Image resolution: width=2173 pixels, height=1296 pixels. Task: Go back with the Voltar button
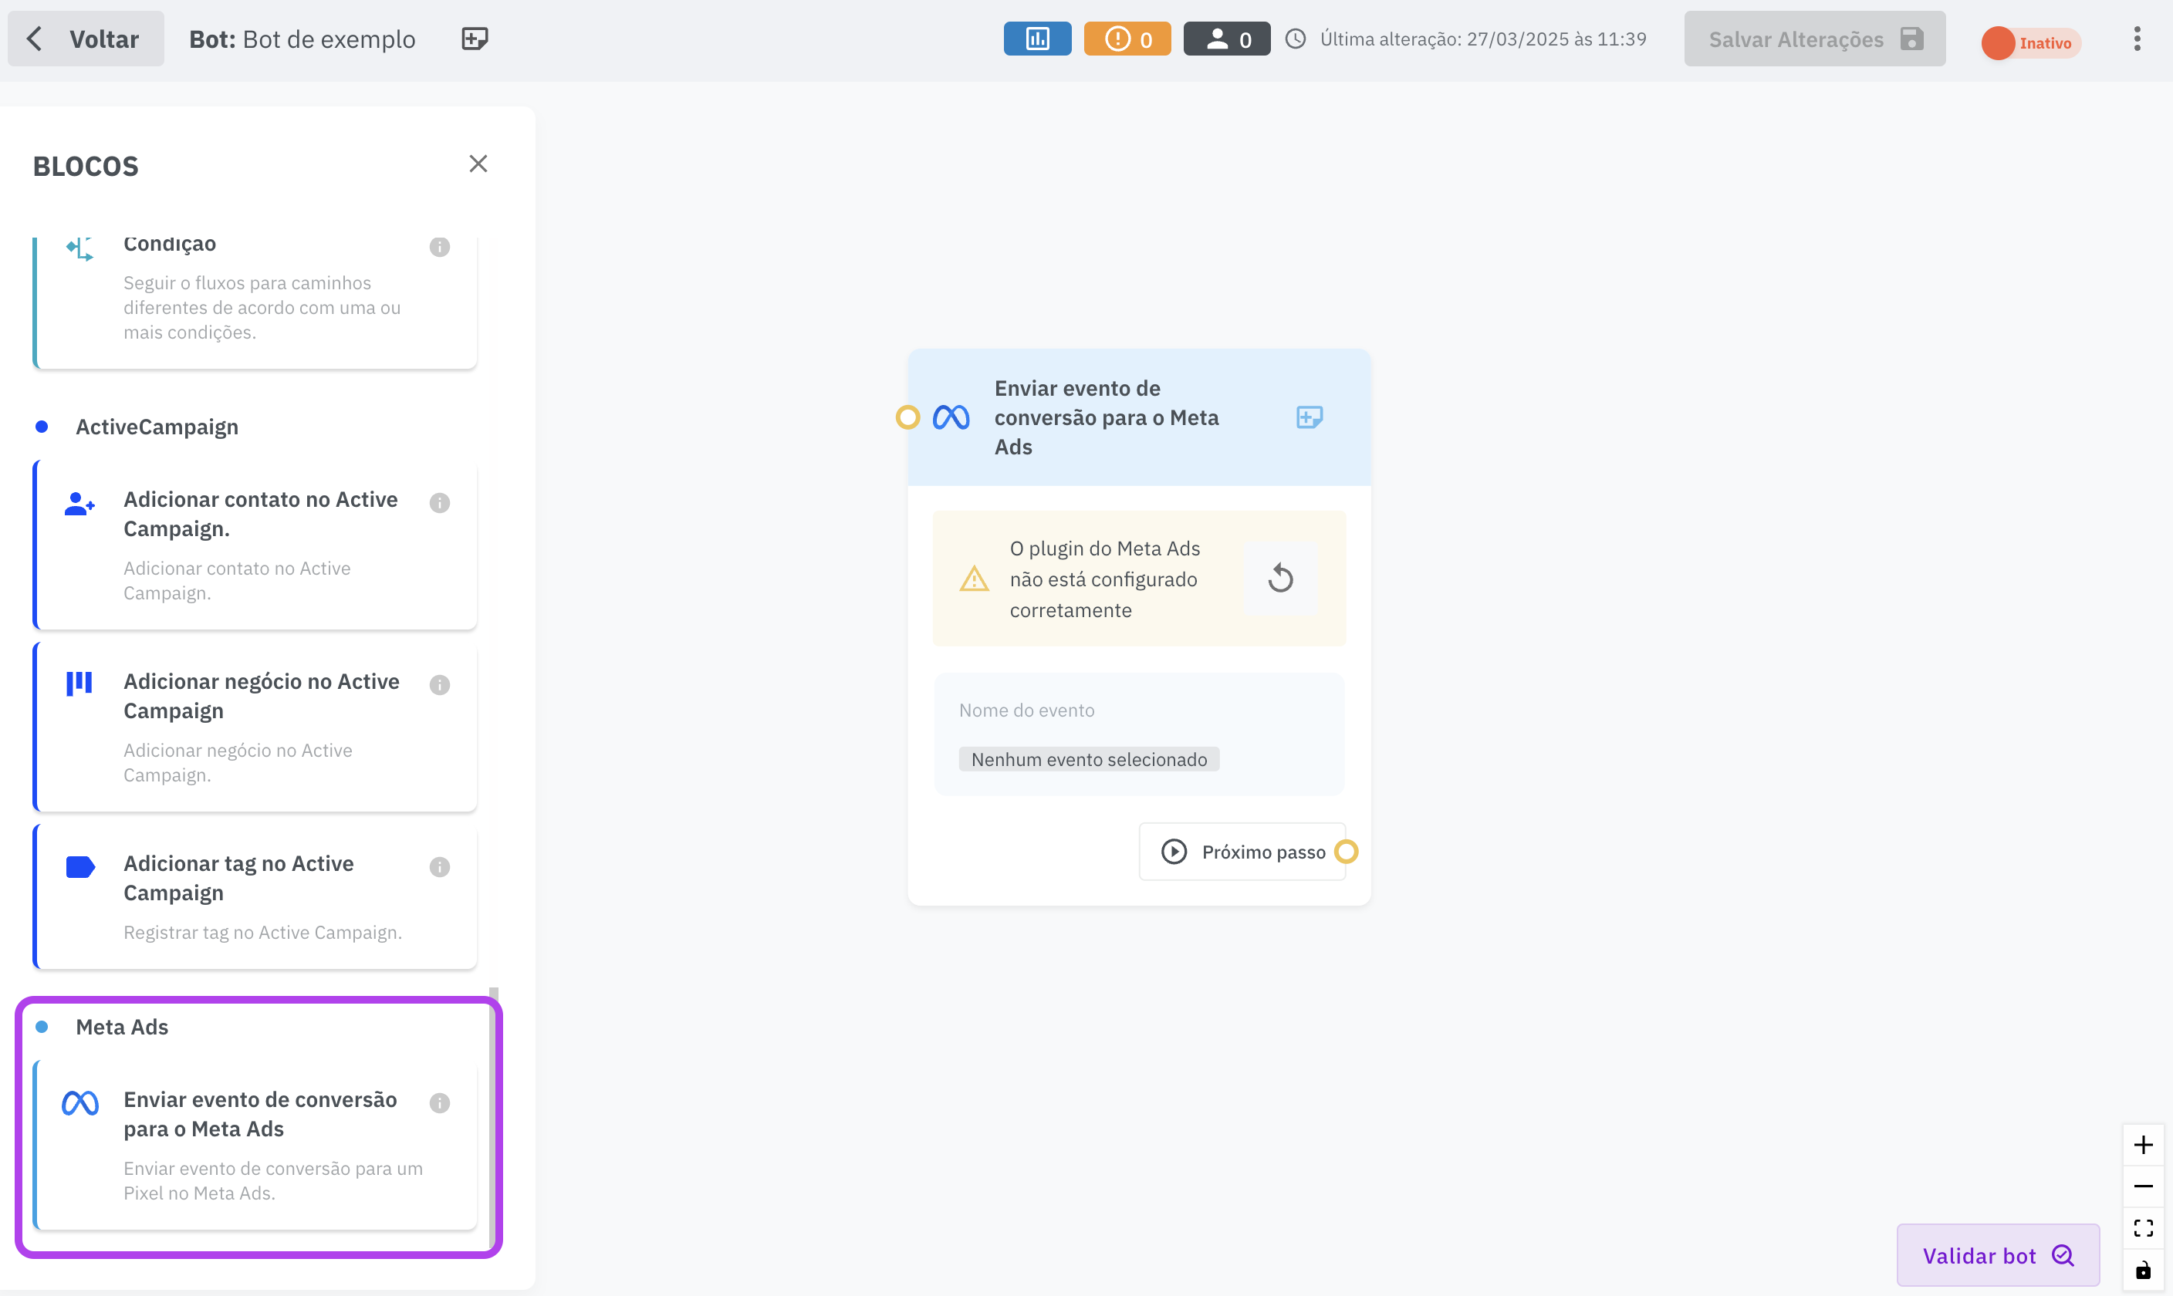pos(86,39)
